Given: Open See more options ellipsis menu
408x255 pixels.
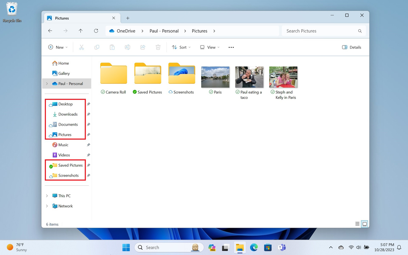Looking at the screenshot, I should tap(231, 47).
